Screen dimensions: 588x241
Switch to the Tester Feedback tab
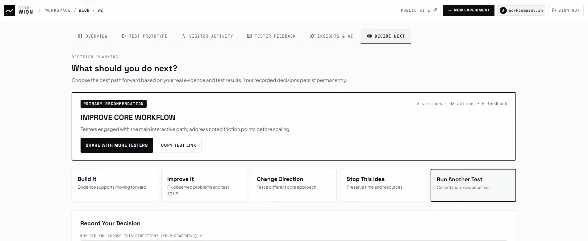point(271,36)
